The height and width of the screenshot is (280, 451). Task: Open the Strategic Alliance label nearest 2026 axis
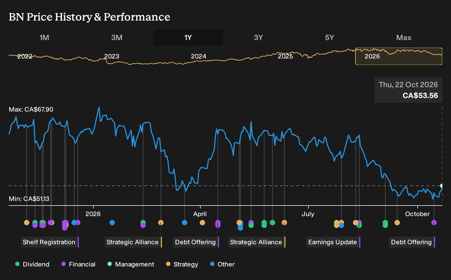[133, 242]
